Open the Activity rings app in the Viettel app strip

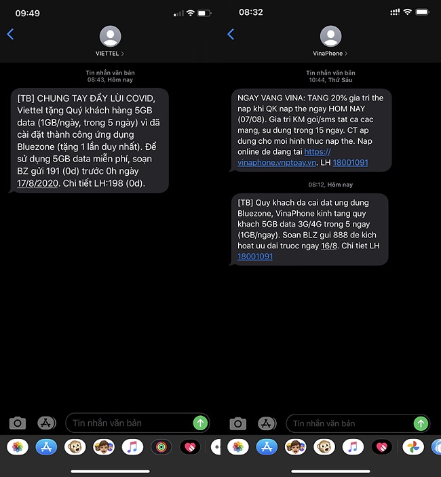pos(161,447)
